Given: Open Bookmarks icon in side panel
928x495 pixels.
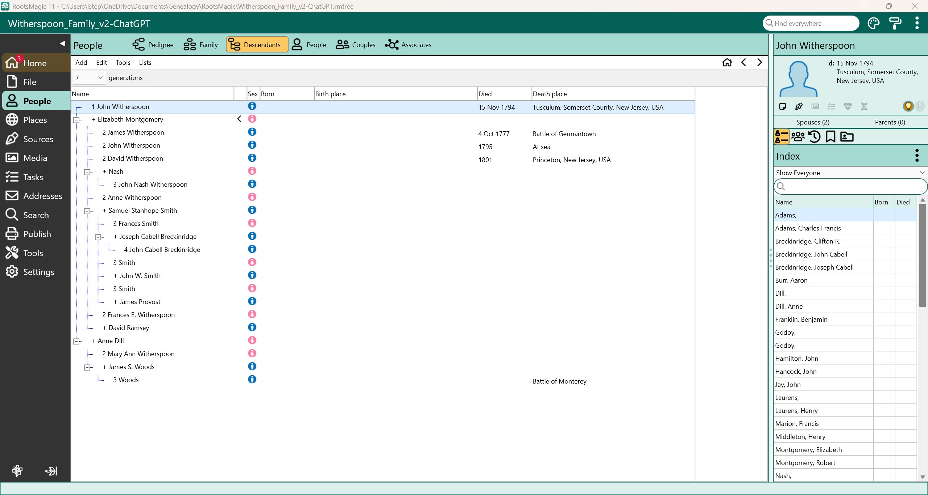Looking at the screenshot, I should (830, 137).
